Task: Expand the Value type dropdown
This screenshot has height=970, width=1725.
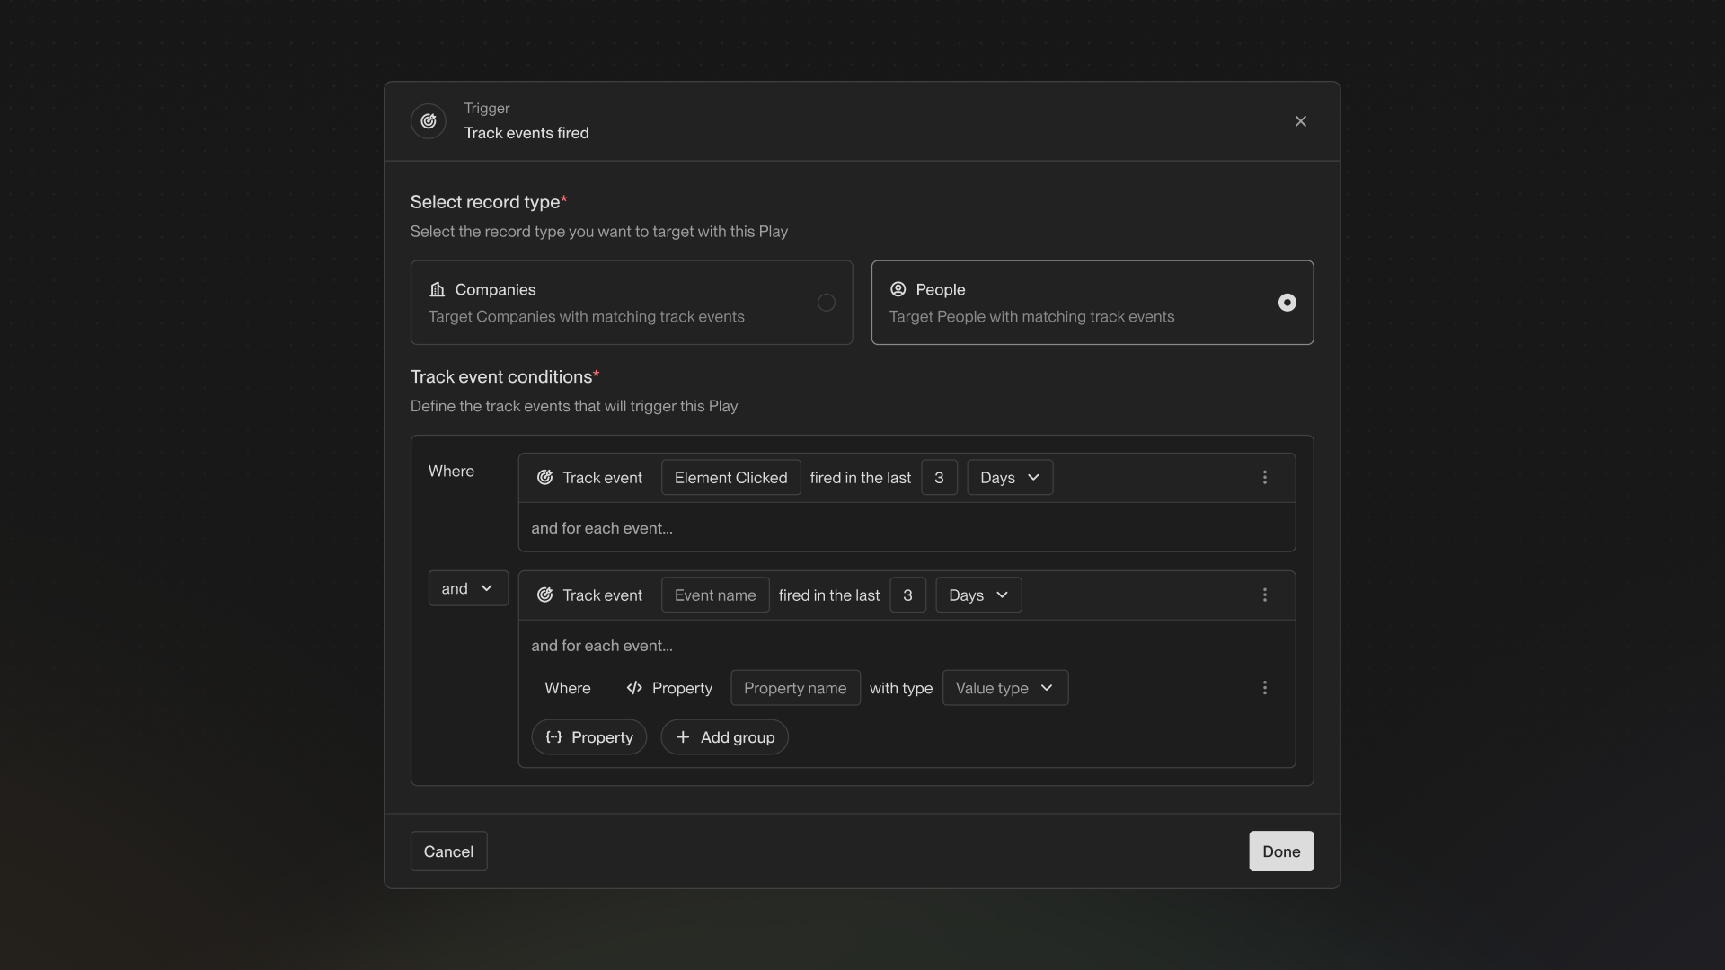Action: (1004, 688)
